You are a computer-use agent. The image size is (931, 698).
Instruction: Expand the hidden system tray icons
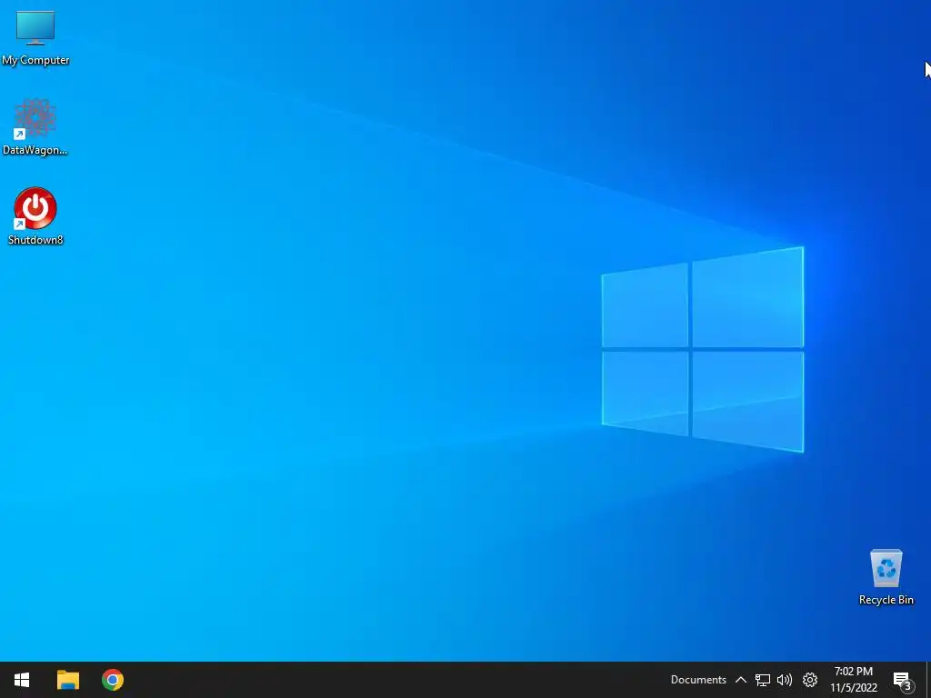[x=741, y=680]
